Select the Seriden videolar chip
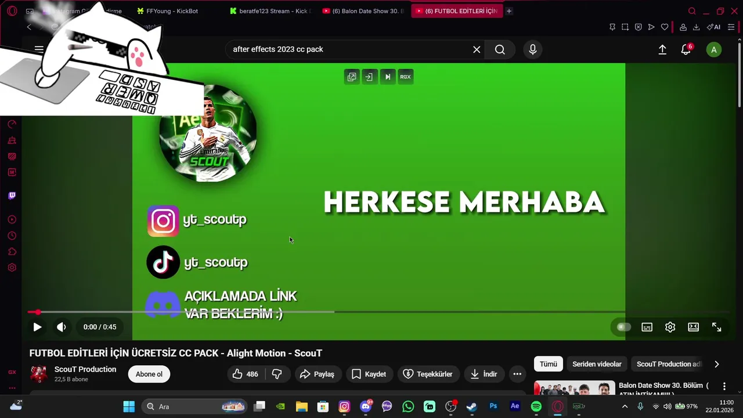This screenshot has width=743, height=418. coord(597,364)
